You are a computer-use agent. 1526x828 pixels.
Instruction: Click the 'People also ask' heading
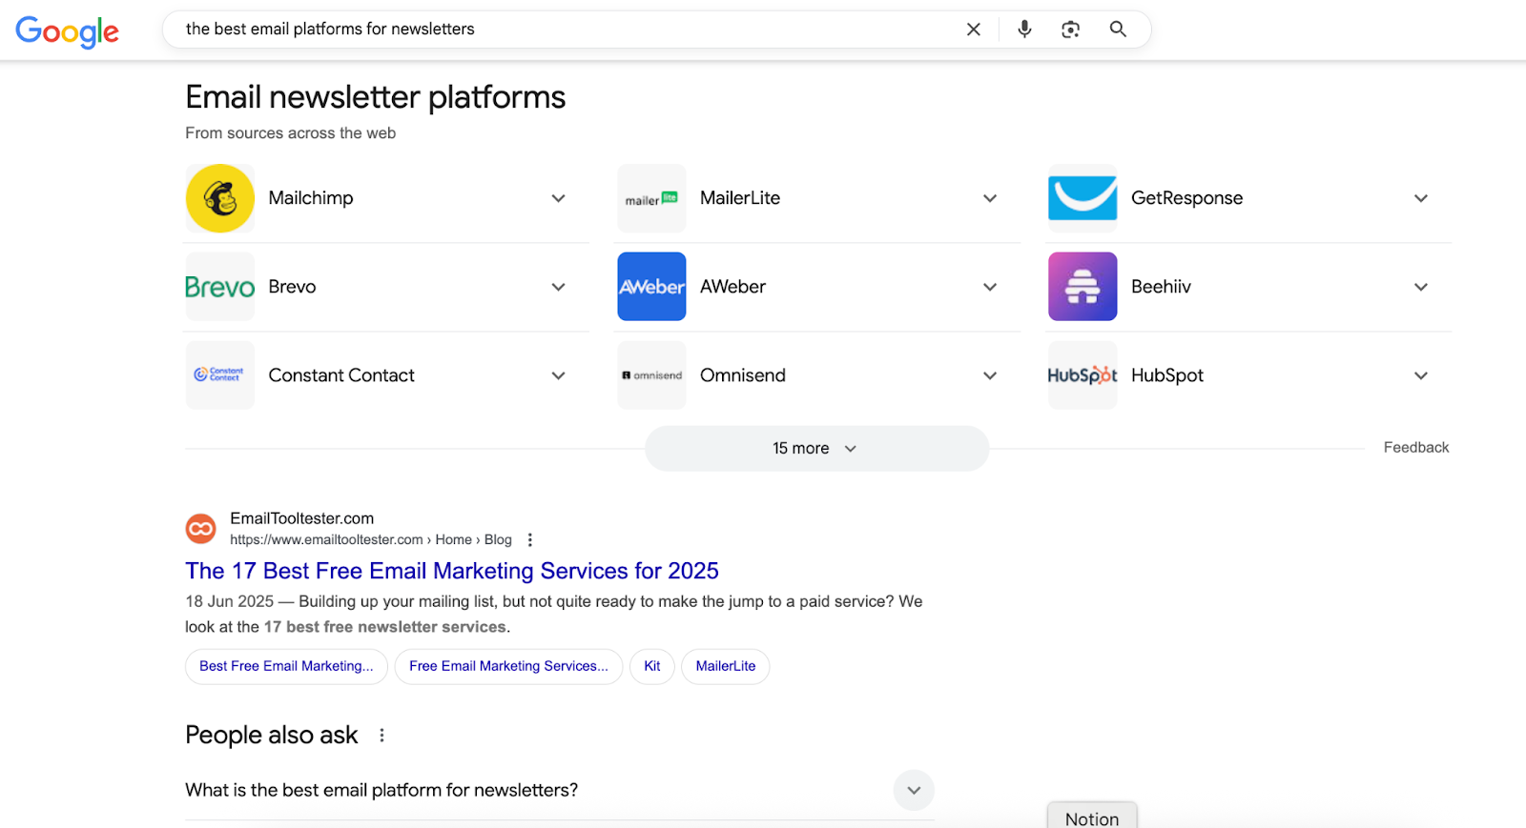click(x=272, y=736)
